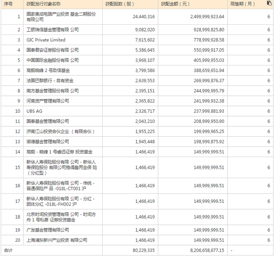Click the 合计 total row label

tap(8, 250)
